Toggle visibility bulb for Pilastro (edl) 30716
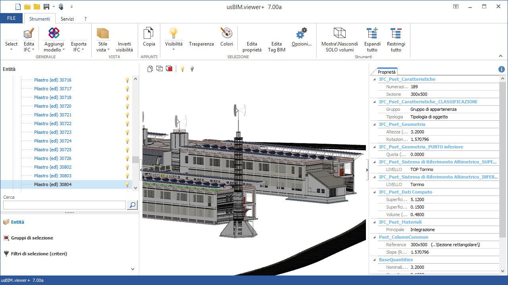 127,80
